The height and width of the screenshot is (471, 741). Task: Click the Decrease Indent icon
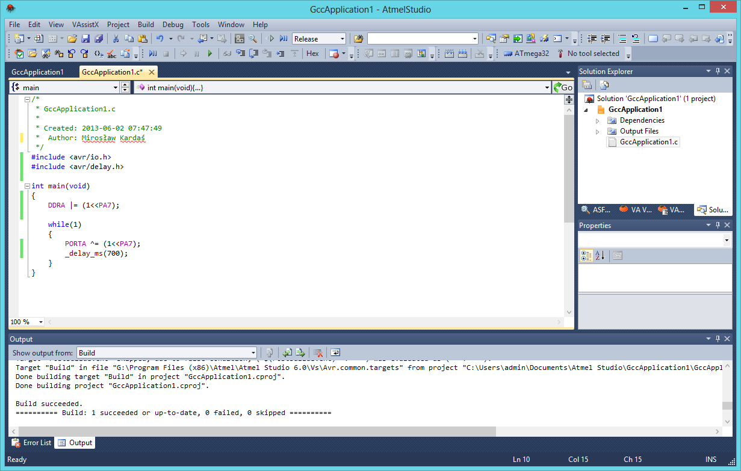(x=592, y=38)
